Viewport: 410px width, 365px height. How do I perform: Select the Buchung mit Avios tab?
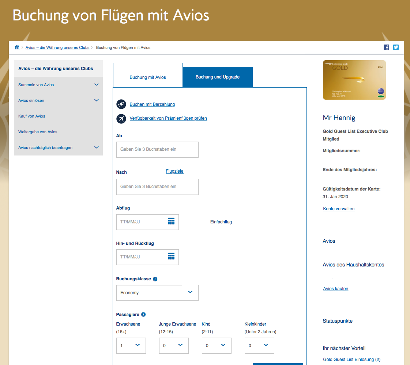148,77
